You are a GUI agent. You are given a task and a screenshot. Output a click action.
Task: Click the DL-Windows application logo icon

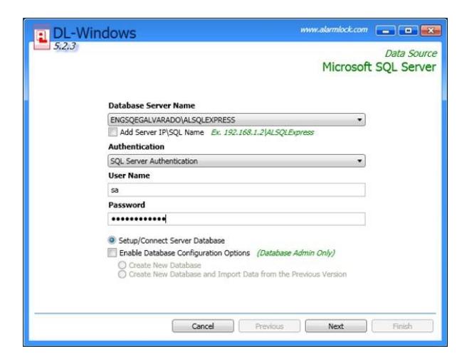coord(42,38)
